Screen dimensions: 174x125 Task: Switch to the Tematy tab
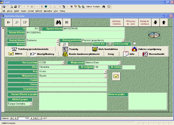(x=71, y=49)
